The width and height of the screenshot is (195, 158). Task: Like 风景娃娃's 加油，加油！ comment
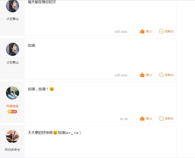tap(142, 118)
